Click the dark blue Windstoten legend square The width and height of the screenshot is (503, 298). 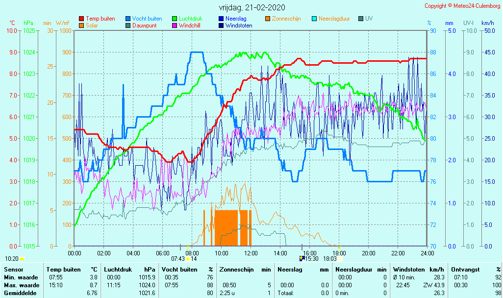pos(222,25)
